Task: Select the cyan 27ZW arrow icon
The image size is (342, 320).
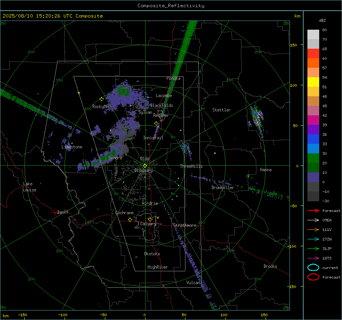Action: click(x=313, y=239)
